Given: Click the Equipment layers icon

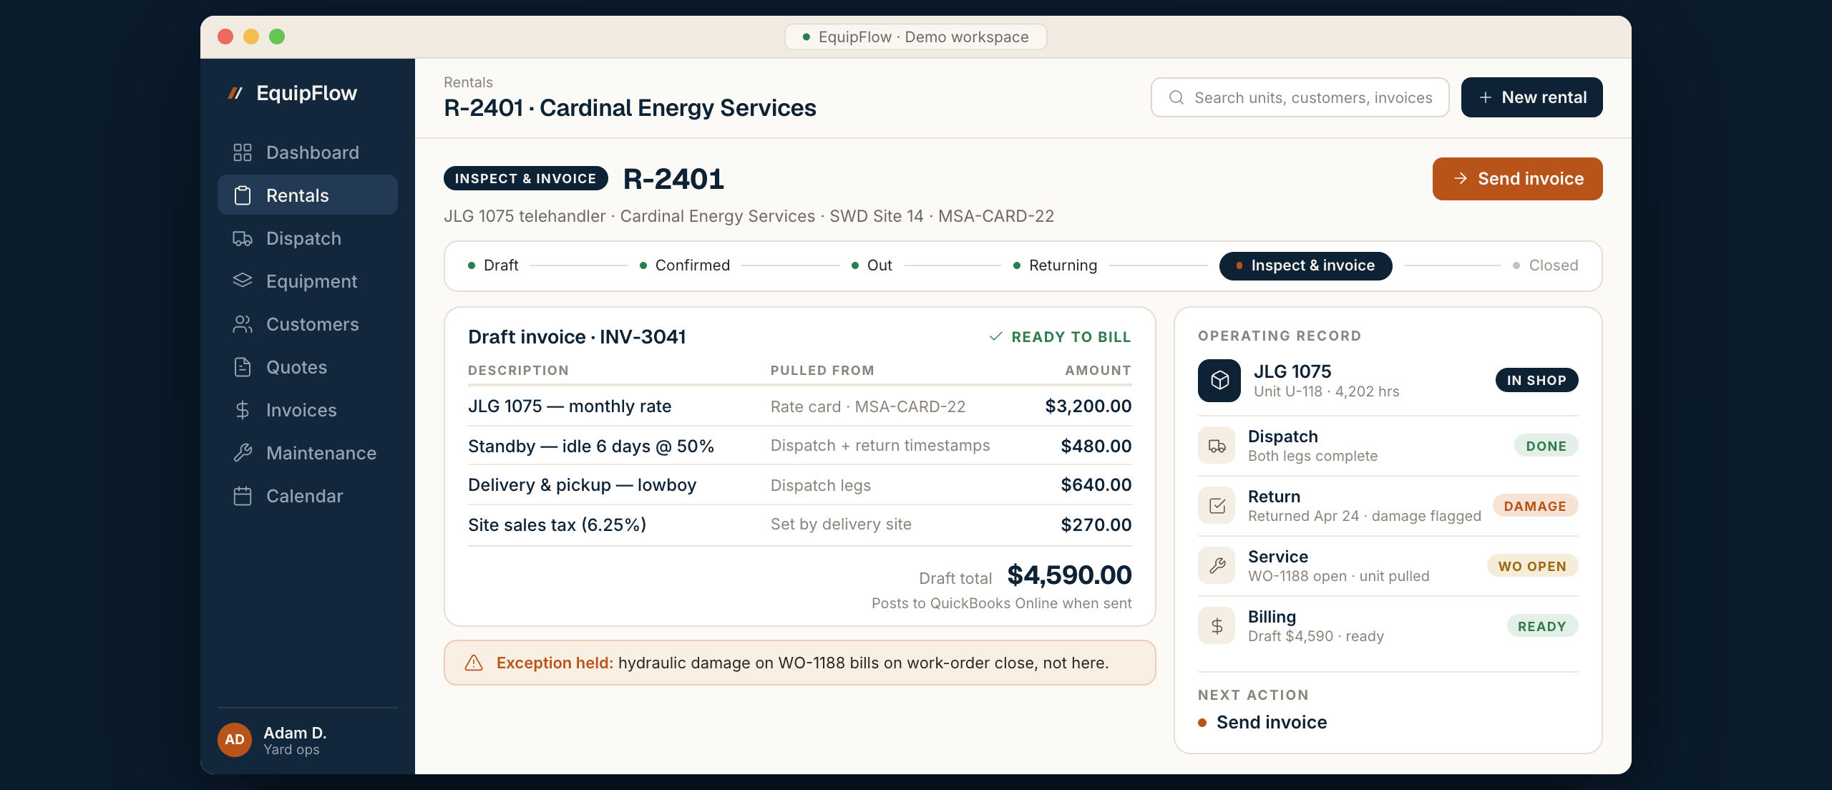Looking at the screenshot, I should [x=243, y=281].
